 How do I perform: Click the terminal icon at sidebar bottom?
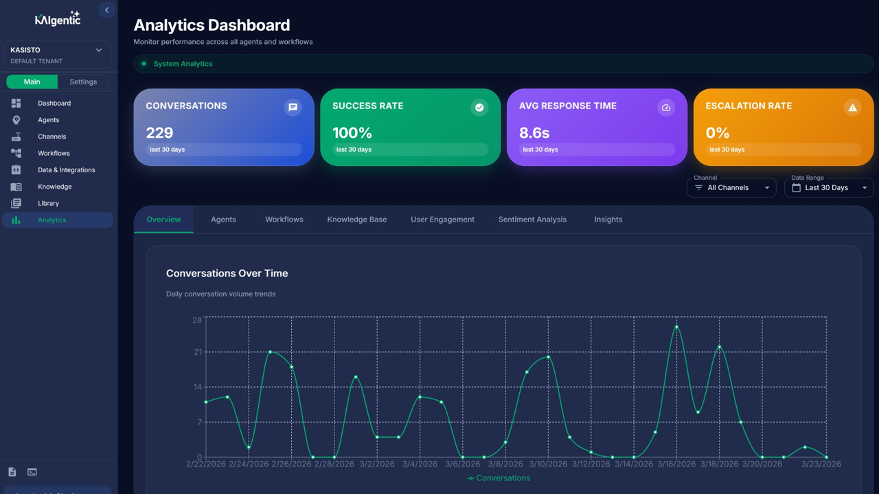(32, 472)
